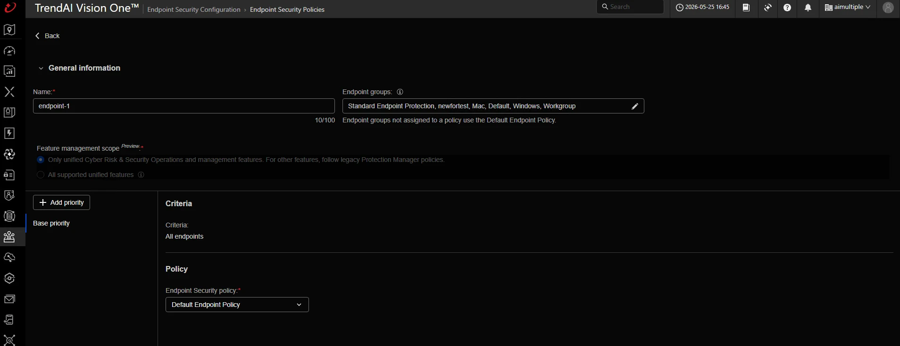900x346 pixels.
Task: Click the All endpoints criteria text
Action: point(184,236)
